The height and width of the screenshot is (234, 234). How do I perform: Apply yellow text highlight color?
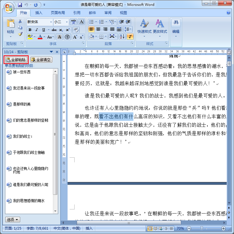[x=30, y=37]
